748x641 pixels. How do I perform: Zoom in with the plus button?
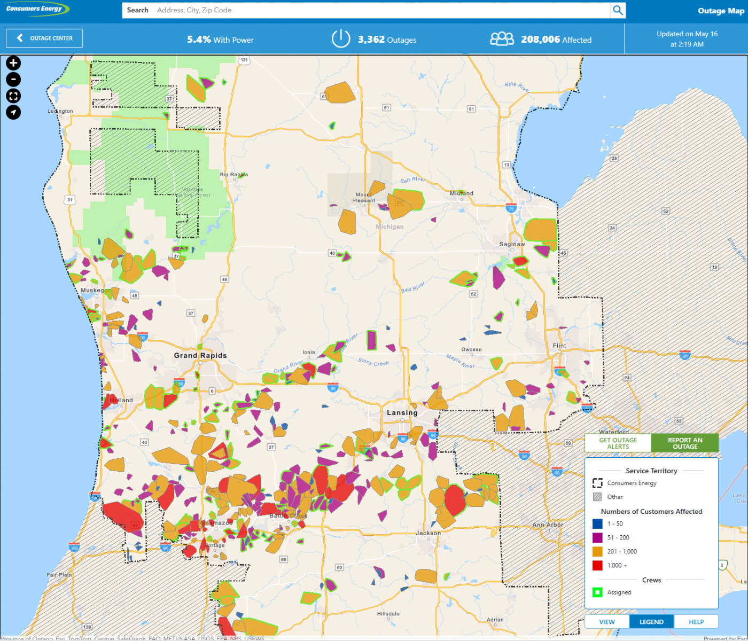pos(13,63)
